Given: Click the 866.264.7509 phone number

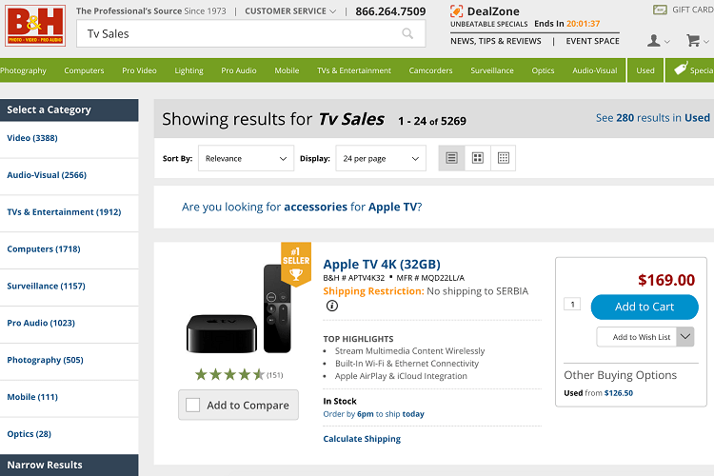Looking at the screenshot, I should pos(390,10).
